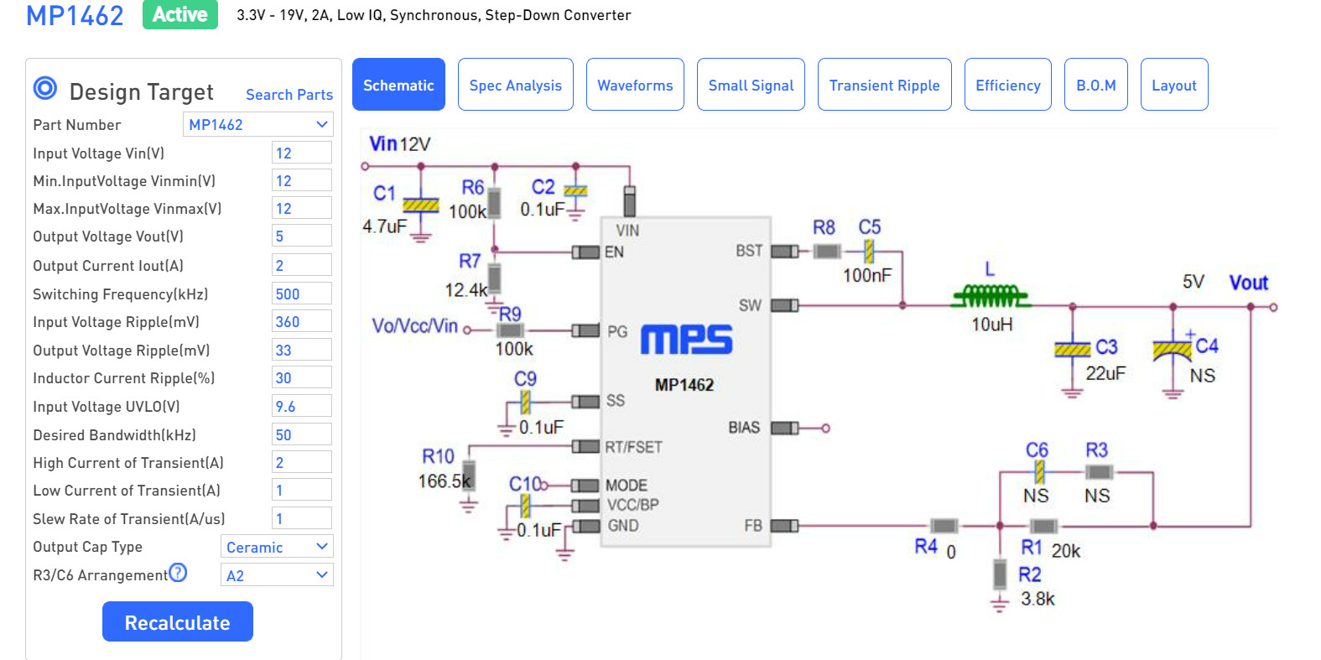Select capacitor C2 symbol in the schematic

click(575, 191)
